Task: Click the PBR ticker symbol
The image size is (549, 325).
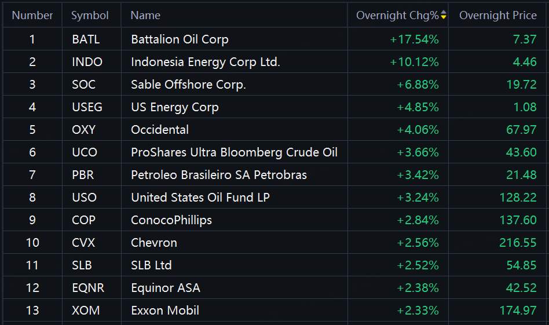Action: (x=83, y=175)
